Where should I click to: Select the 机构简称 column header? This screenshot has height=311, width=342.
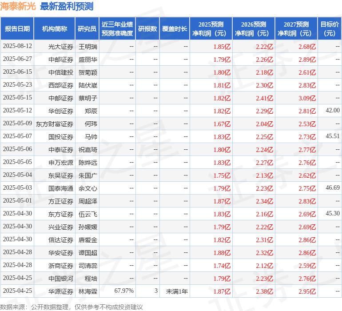click(x=54, y=29)
